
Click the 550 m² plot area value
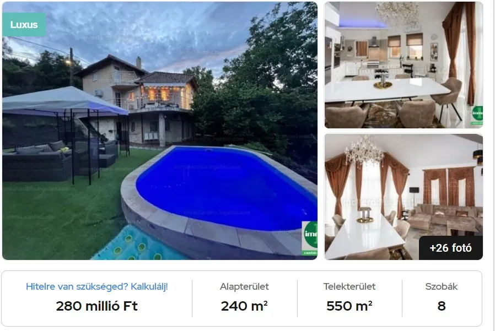tap(349, 306)
